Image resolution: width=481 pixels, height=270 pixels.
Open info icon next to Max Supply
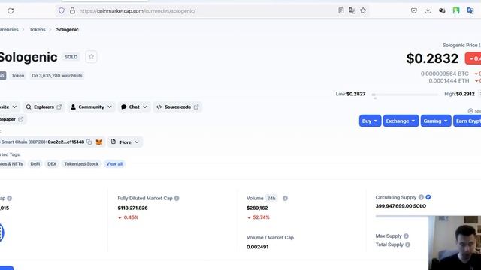tap(406, 235)
